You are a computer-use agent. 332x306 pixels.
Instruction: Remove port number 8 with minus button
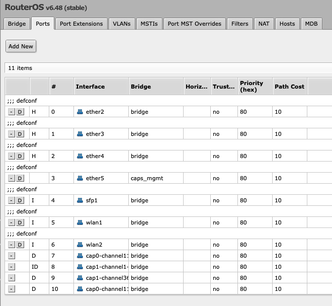point(12,267)
